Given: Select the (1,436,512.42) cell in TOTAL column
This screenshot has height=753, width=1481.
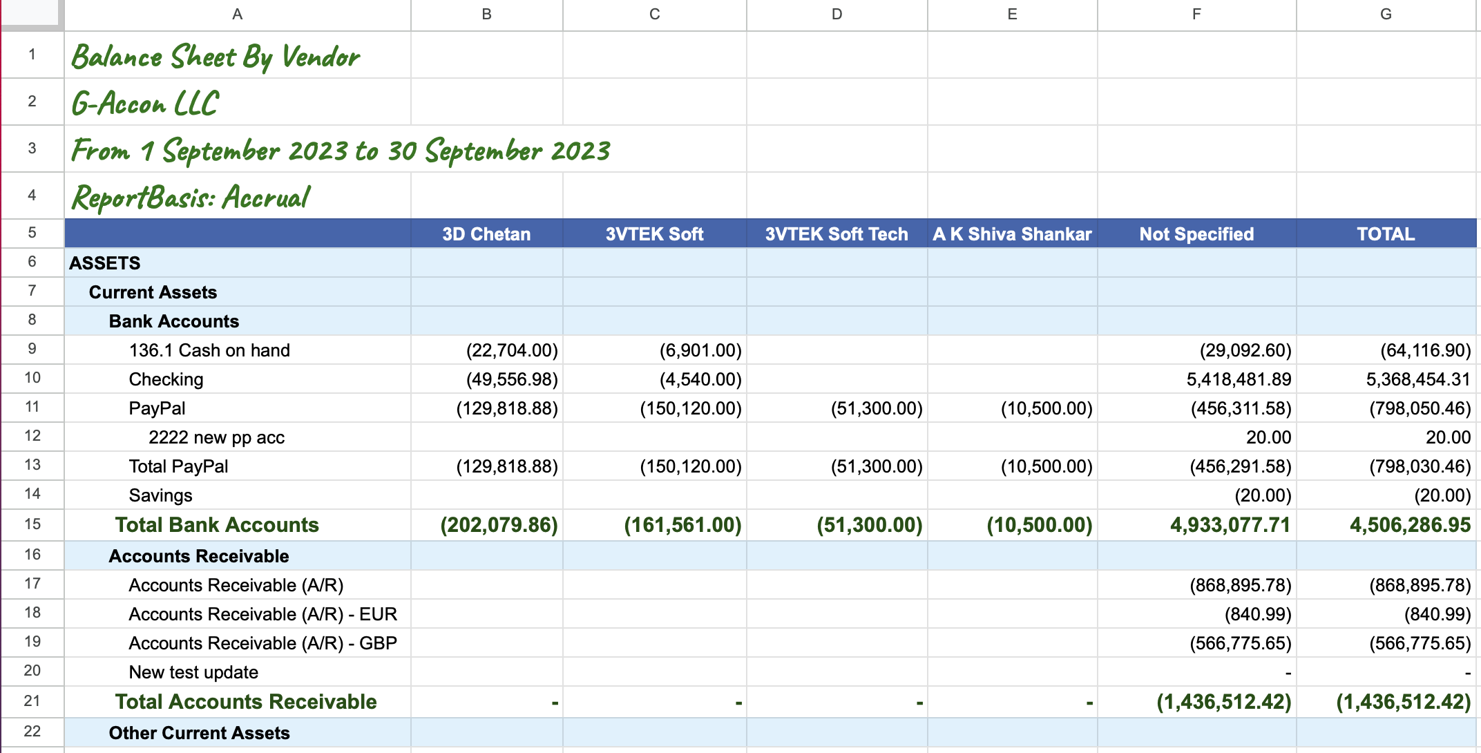Looking at the screenshot, I should 1386,701.
